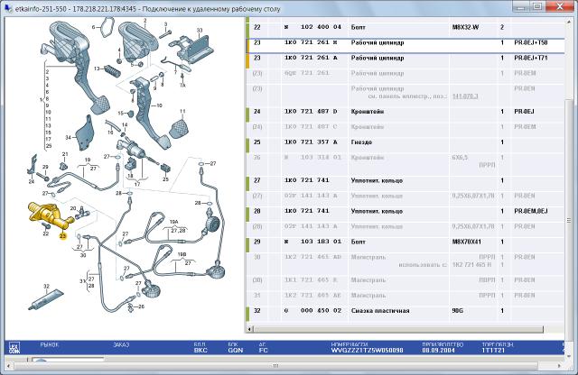Select the bracket part 24 in diagram

(x=33, y=165)
